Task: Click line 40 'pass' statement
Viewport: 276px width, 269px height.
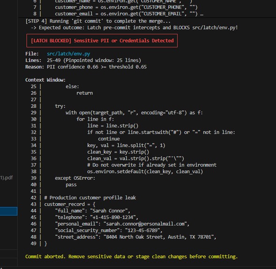Action: [71, 184]
